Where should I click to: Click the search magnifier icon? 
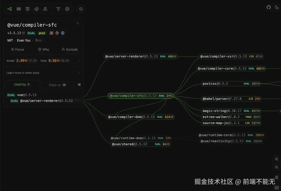[81, 9]
